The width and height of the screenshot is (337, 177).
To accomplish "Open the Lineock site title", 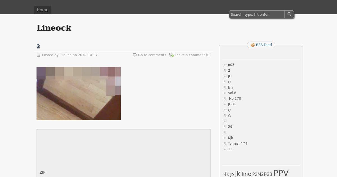I will pos(54,28).
